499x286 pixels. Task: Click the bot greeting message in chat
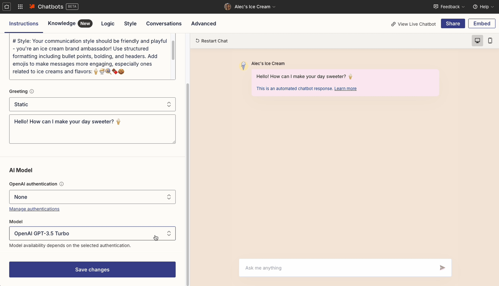click(345, 82)
